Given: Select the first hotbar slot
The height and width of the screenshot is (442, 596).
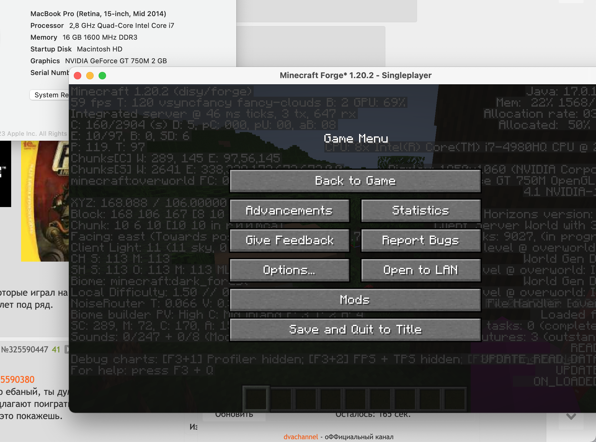Looking at the screenshot, I should [x=256, y=399].
